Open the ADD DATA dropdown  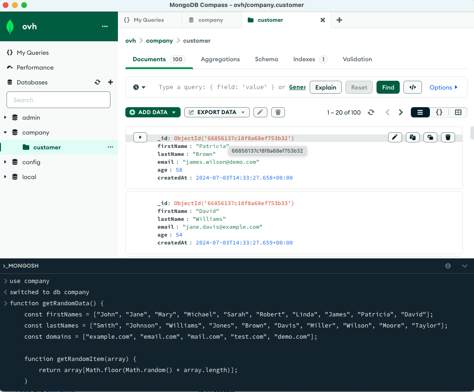pyautogui.click(x=153, y=112)
